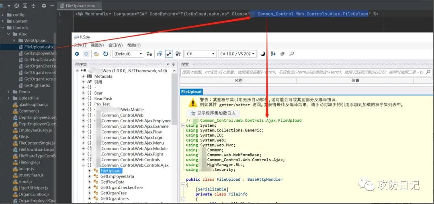Open the C# language dropdown
The width and height of the screenshot is (434, 204).
pos(201,54)
